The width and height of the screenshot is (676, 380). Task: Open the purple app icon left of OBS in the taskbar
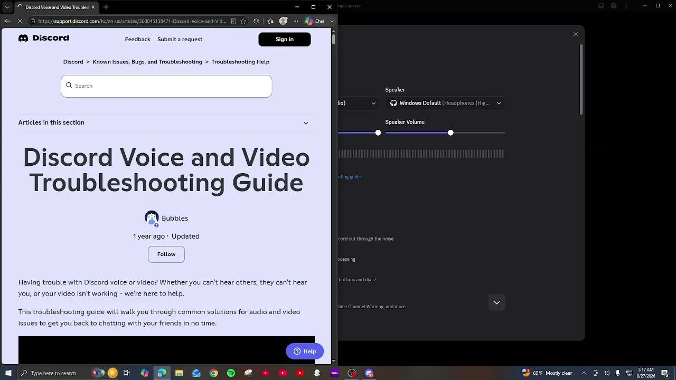tap(334, 373)
